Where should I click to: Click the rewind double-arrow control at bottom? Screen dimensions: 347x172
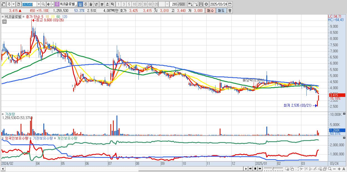click(250, 169)
